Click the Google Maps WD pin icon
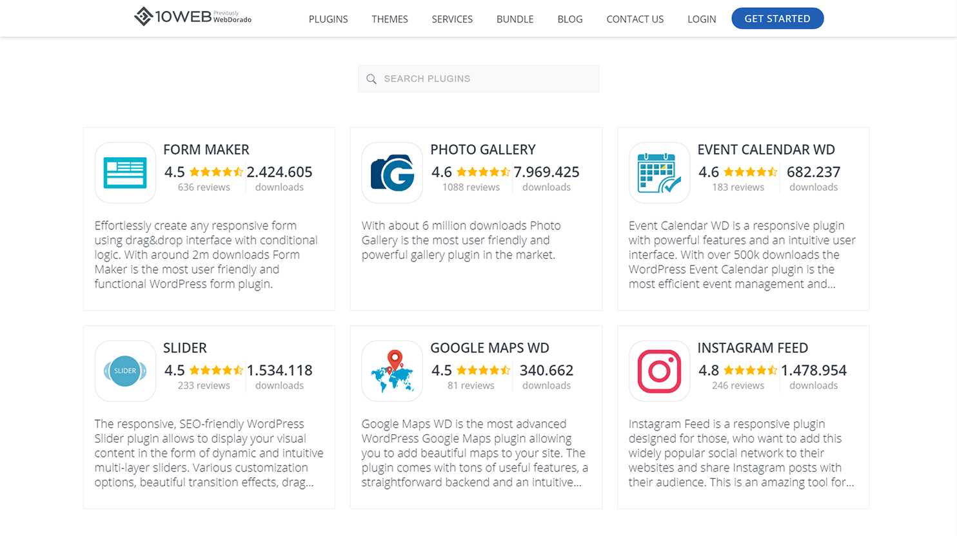The image size is (957, 536). (x=392, y=371)
